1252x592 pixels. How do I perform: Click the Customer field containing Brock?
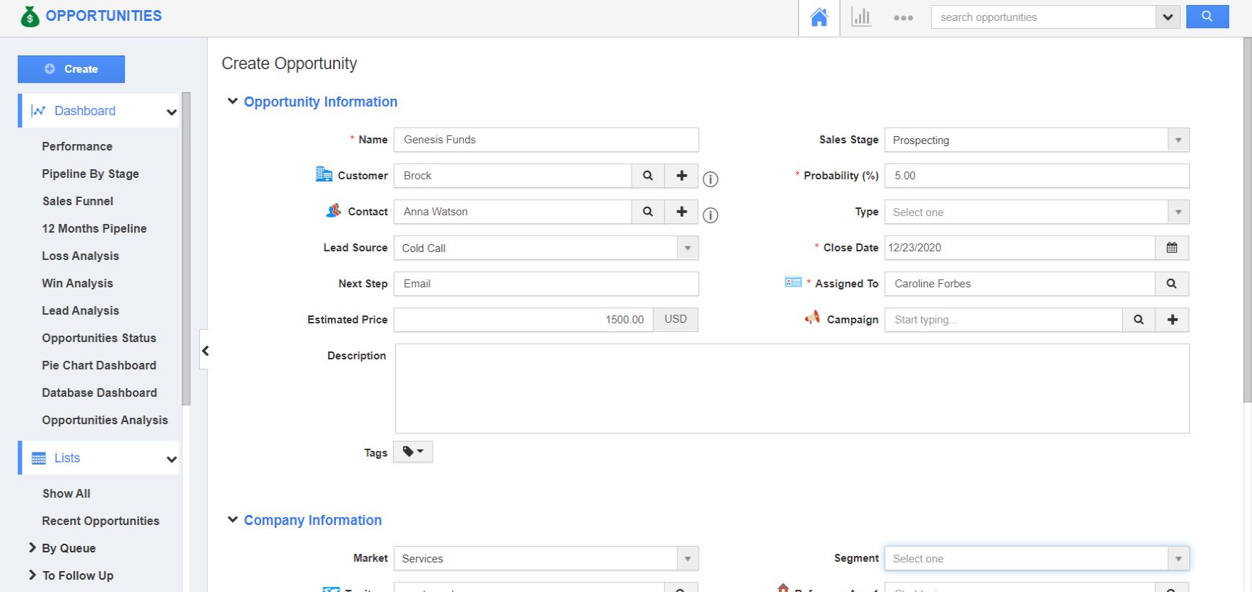click(x=513, y=176)
